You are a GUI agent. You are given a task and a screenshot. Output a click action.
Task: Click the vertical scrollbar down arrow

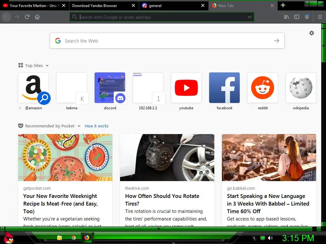[323, 224]
